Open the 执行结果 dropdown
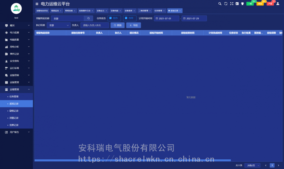This screenshot has width=284, height=169. tap(59, 25)
